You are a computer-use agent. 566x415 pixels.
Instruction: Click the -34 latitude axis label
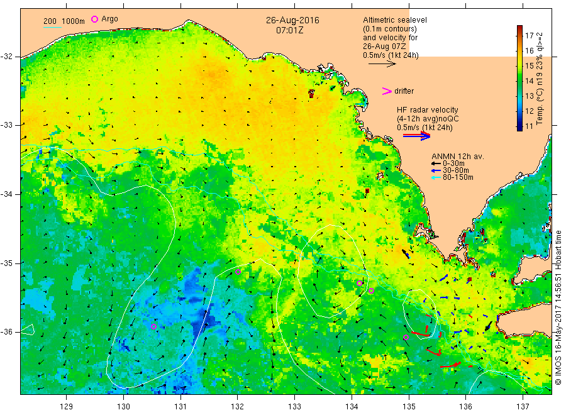(x=6, y=194)
